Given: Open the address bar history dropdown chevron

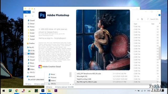Looking at the screenshot, I should coord(138,19).
